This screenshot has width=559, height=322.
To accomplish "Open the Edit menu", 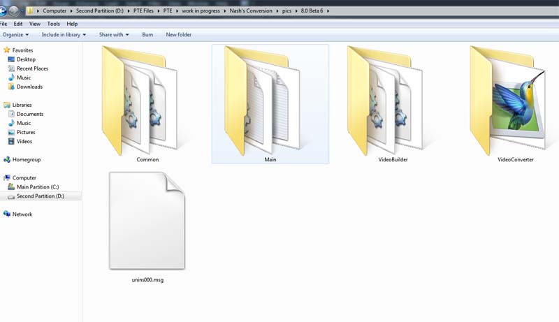I will coord(18,24).
